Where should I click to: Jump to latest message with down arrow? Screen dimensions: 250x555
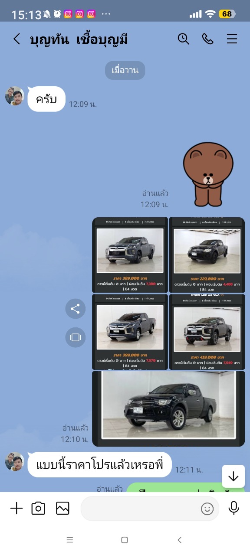point(234,477)
